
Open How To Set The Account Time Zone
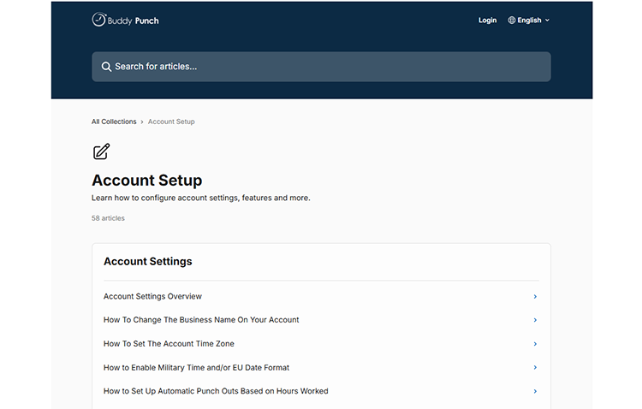tap(169, 344)
